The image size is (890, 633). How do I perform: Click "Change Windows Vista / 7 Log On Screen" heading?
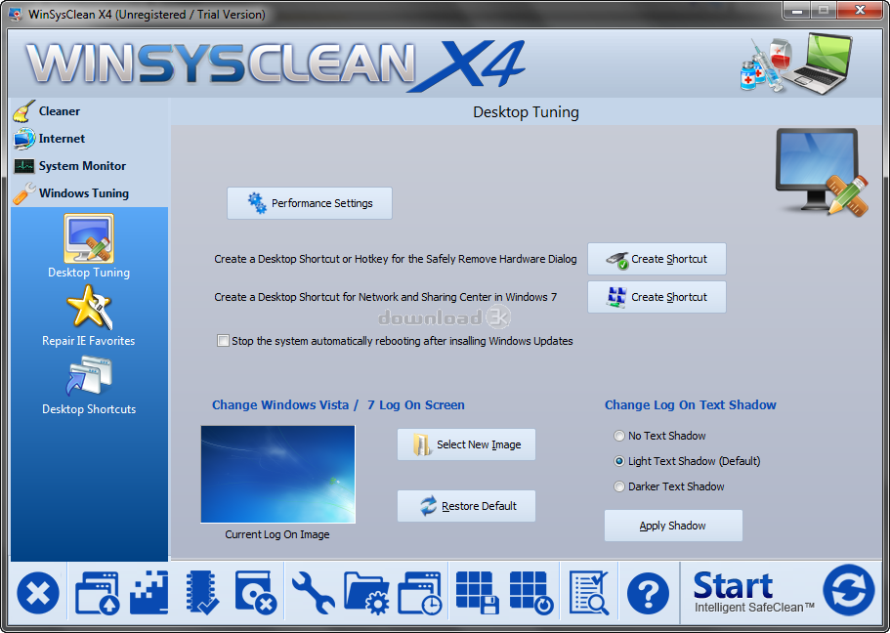pos(338,404)
